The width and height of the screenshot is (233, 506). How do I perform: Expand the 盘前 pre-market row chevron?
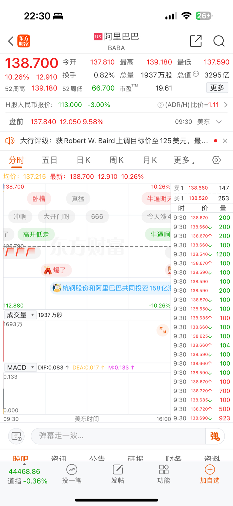click(x=219, y=122)
